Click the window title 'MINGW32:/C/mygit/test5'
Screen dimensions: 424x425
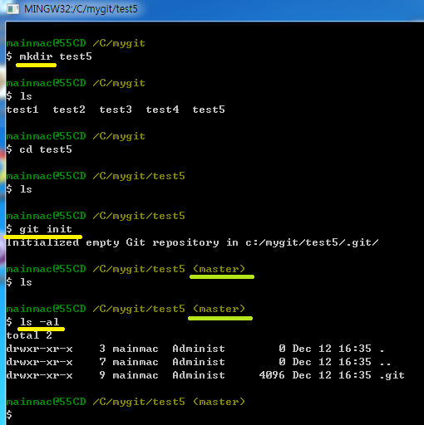[x=81, y=9]
